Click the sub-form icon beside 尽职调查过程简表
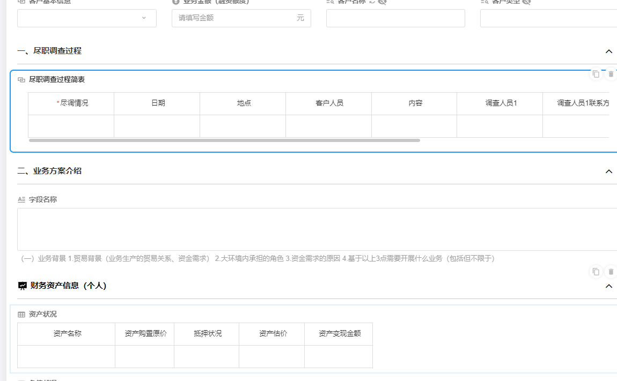Image resolution: width=617 pixels, height=381 pixels. tap(21, 80)
